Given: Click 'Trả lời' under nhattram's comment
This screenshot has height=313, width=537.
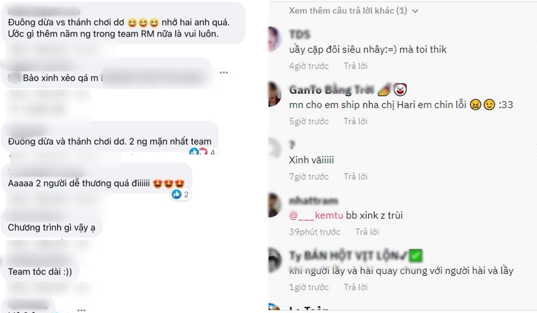Looking at the screenshot, I should (367, 232).
